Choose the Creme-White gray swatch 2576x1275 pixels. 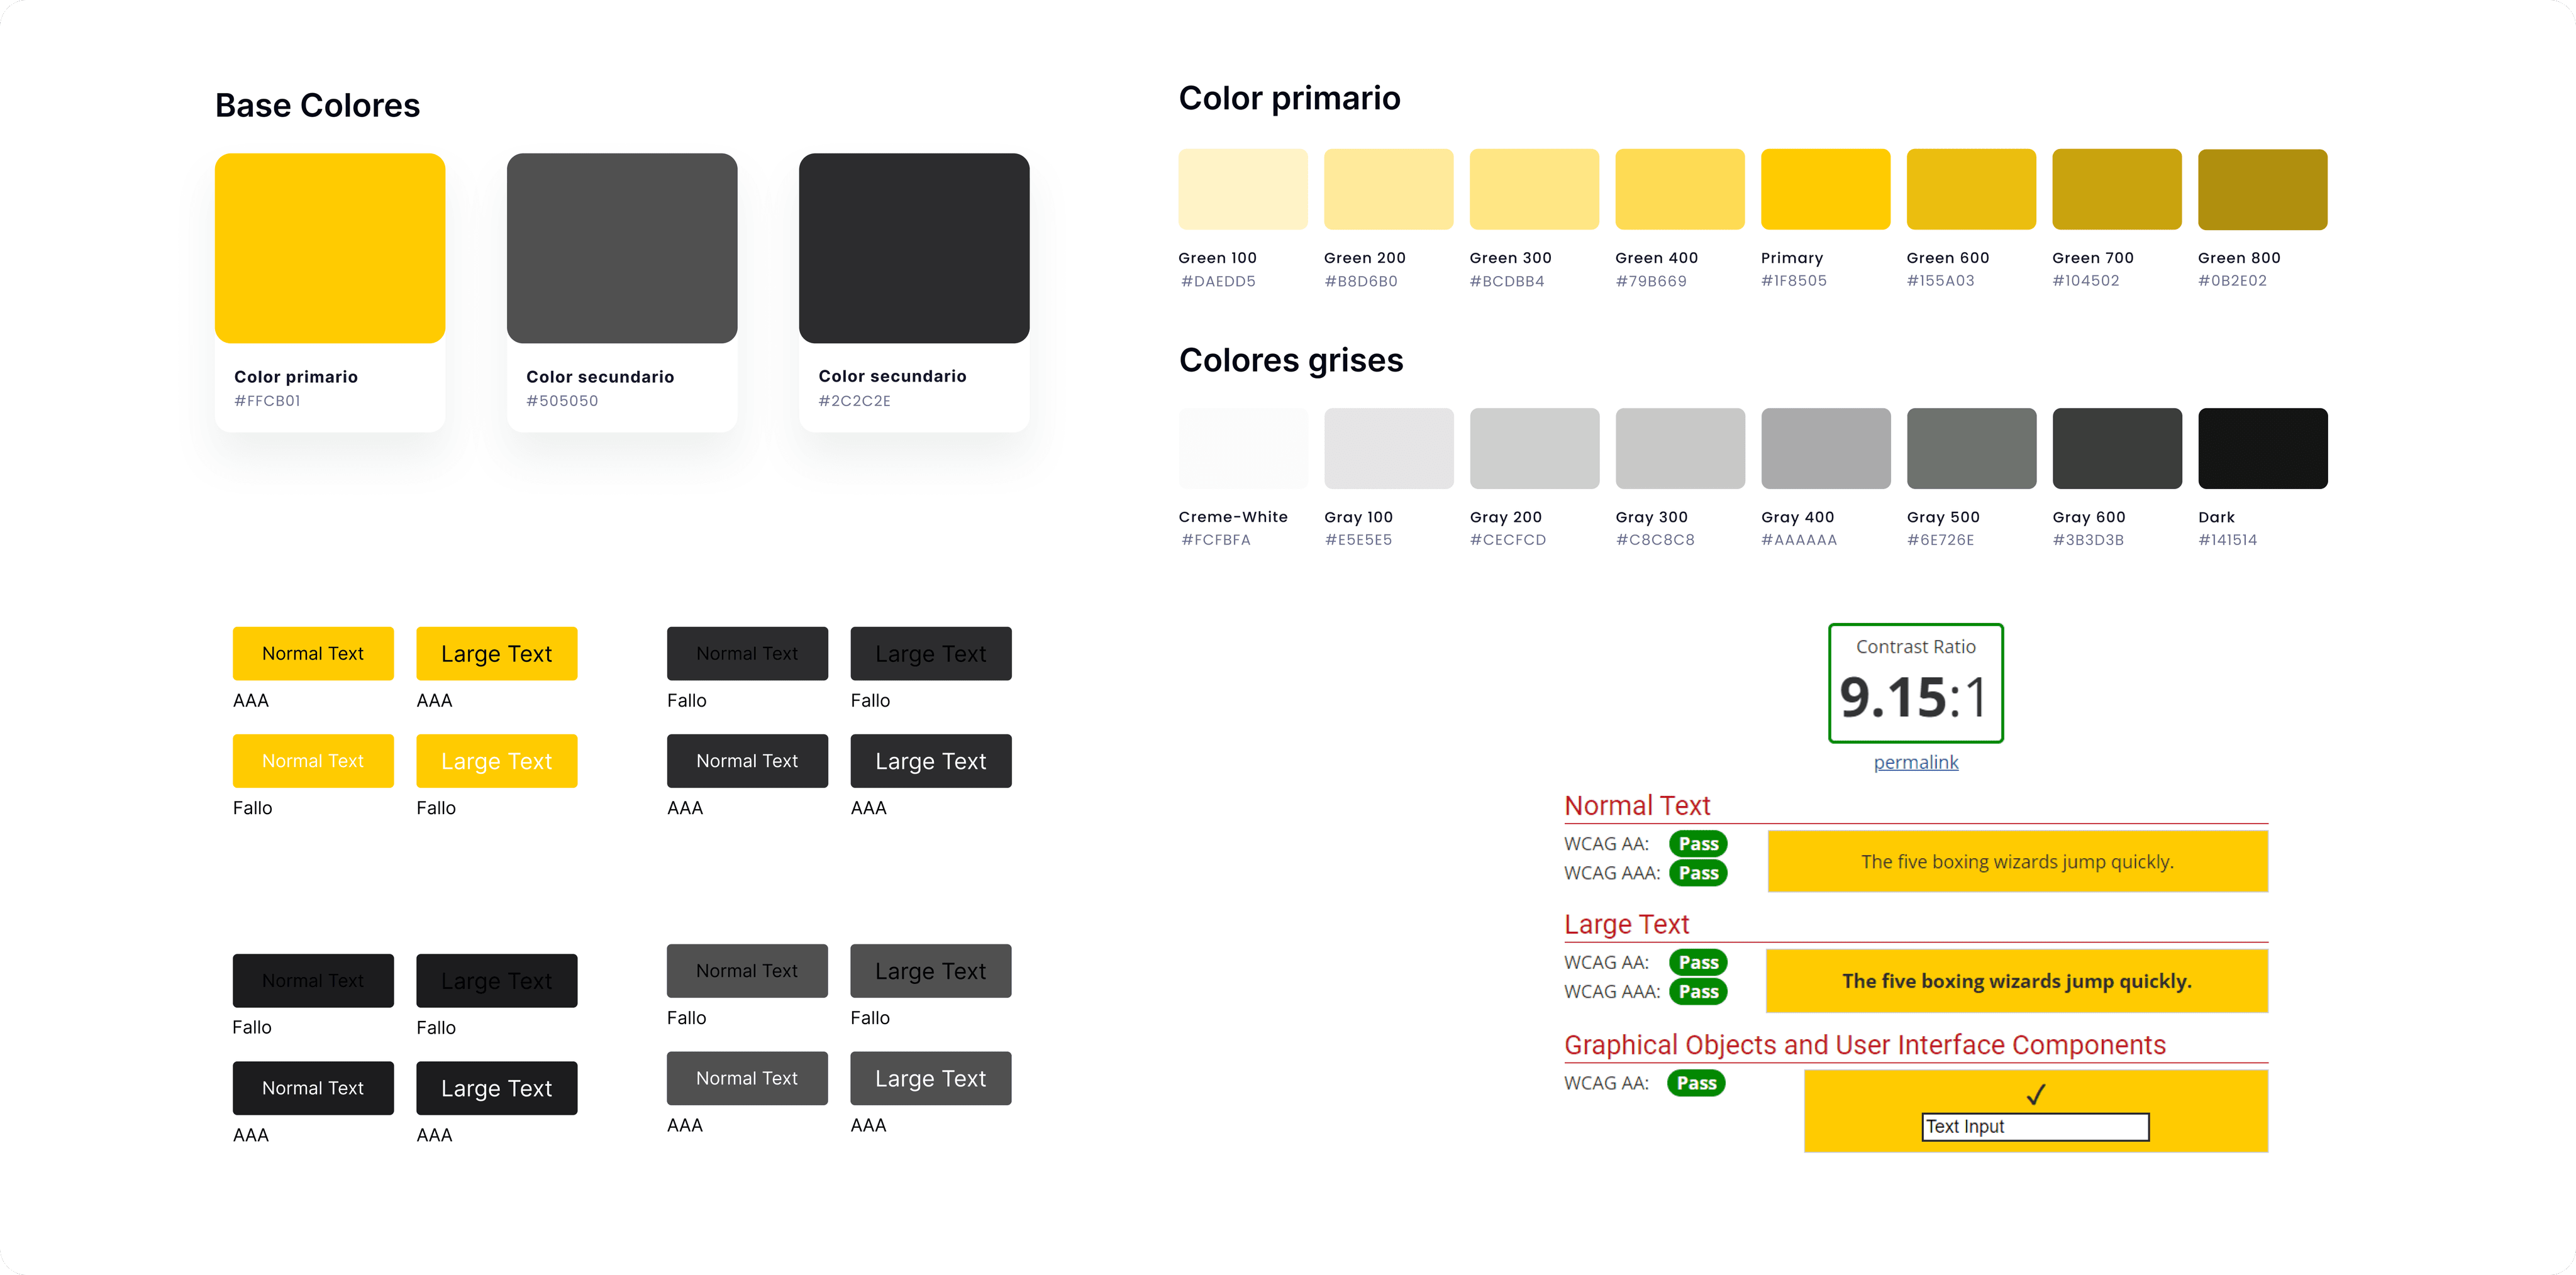point(1243,448)
